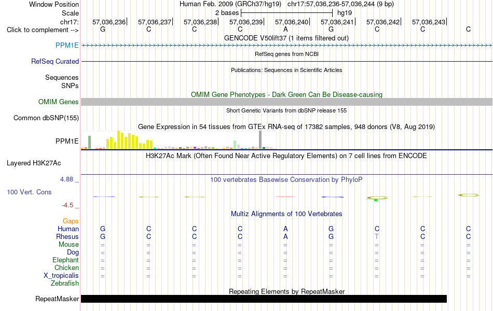Click the PPM1E GTEx track label
The width and height of the screenshot is (493, 311).
[x=67, y=142]
